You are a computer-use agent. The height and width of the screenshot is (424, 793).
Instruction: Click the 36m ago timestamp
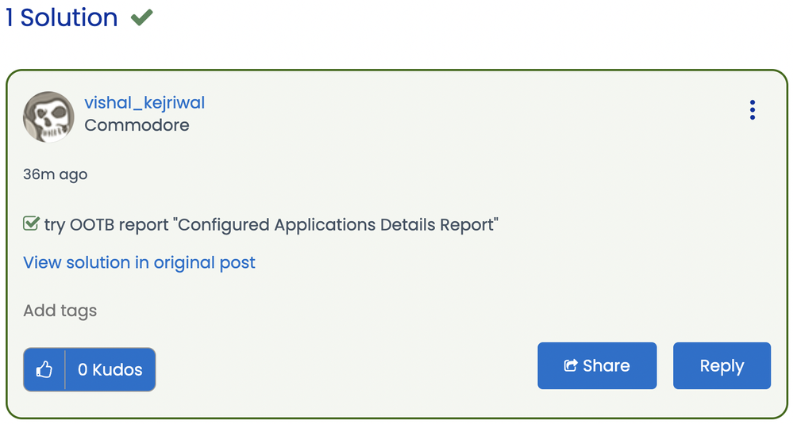click(55, 174)
